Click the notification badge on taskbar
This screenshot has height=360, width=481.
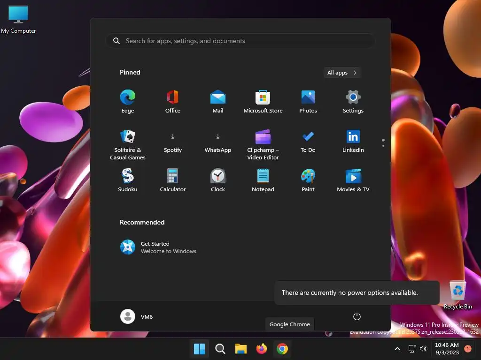[x=468, y=349]
